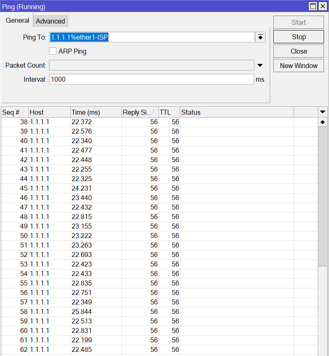This screenshot has width=329, height=356.
Task: Click the New Window button
Action: 299,66
